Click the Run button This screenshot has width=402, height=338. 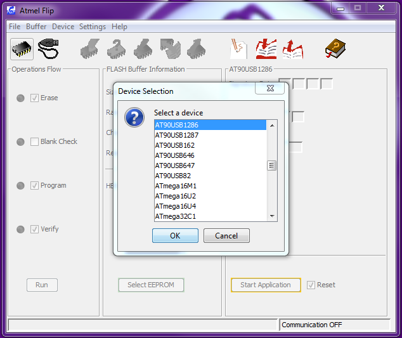pos(42,285)
